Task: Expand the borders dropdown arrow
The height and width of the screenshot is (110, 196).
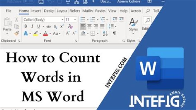Action: click(x=98, y=33)
